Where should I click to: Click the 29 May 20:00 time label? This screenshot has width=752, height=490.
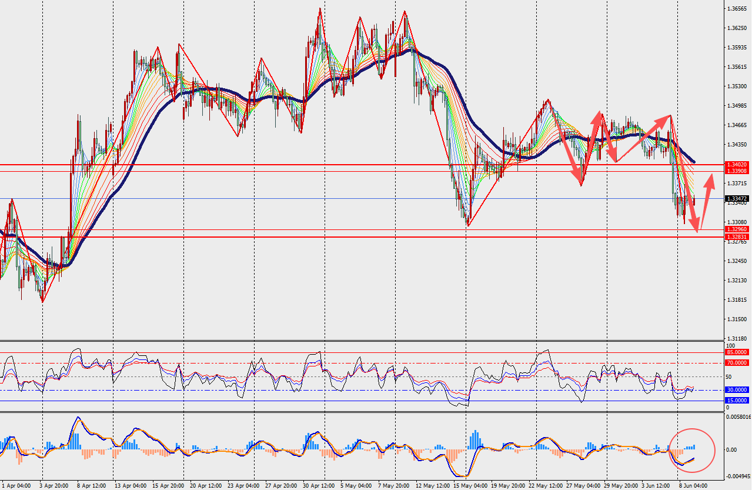point(620,486)
